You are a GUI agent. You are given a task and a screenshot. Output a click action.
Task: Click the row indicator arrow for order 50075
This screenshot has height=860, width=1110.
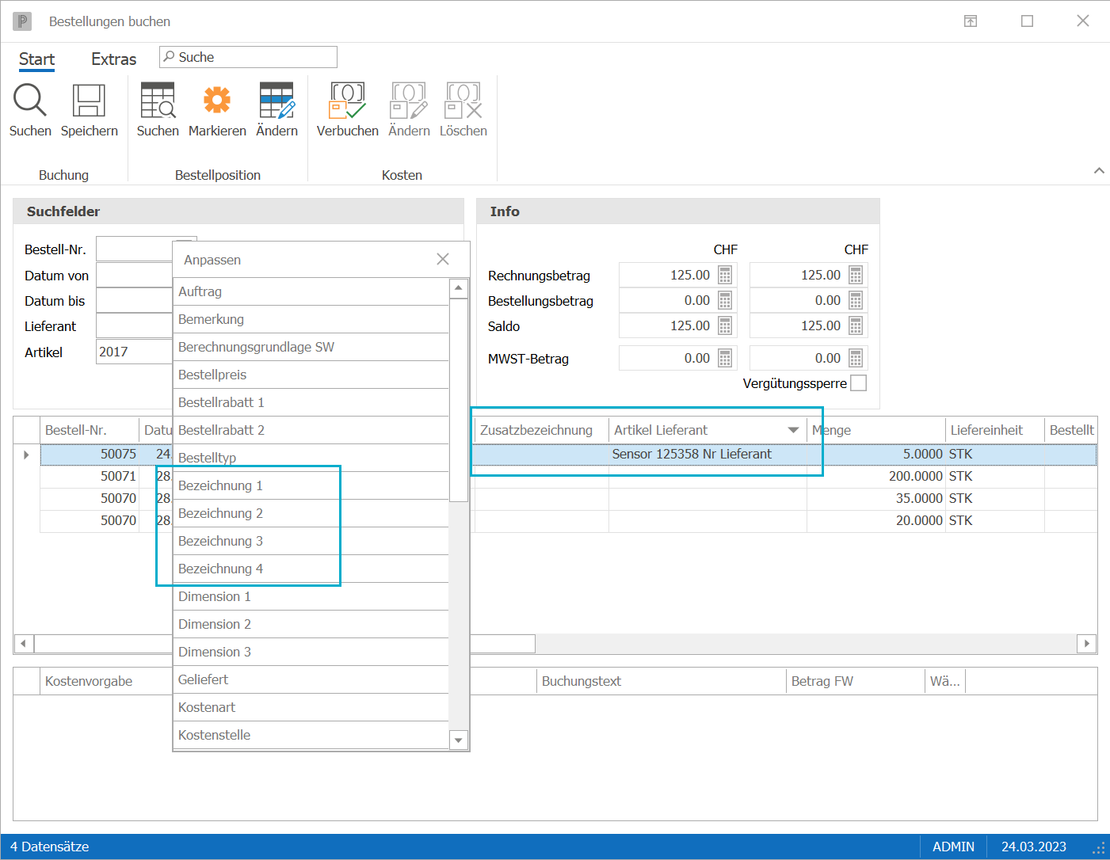(x=26, y=455)
